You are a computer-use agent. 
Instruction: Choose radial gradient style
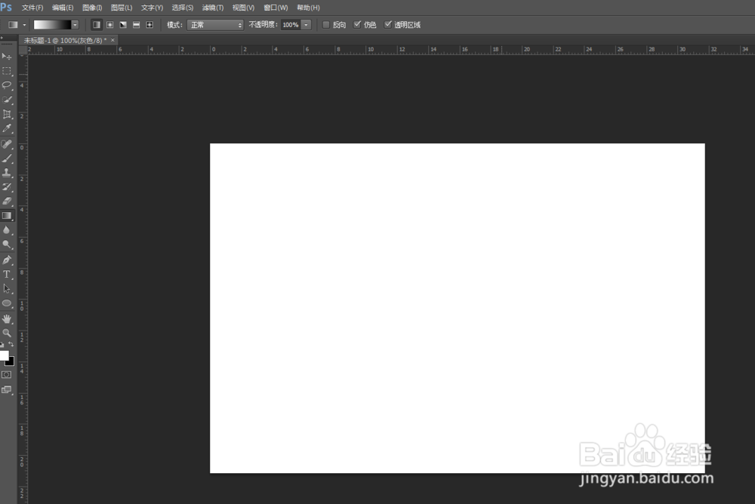pos(109,25)
